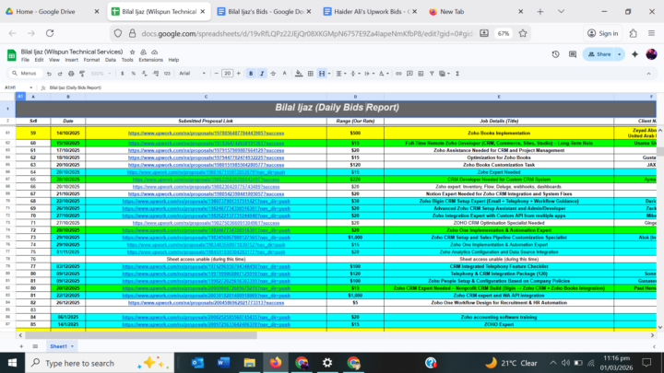664x373 pixels.
Task: Reload the page
Action: pos(50,33)
